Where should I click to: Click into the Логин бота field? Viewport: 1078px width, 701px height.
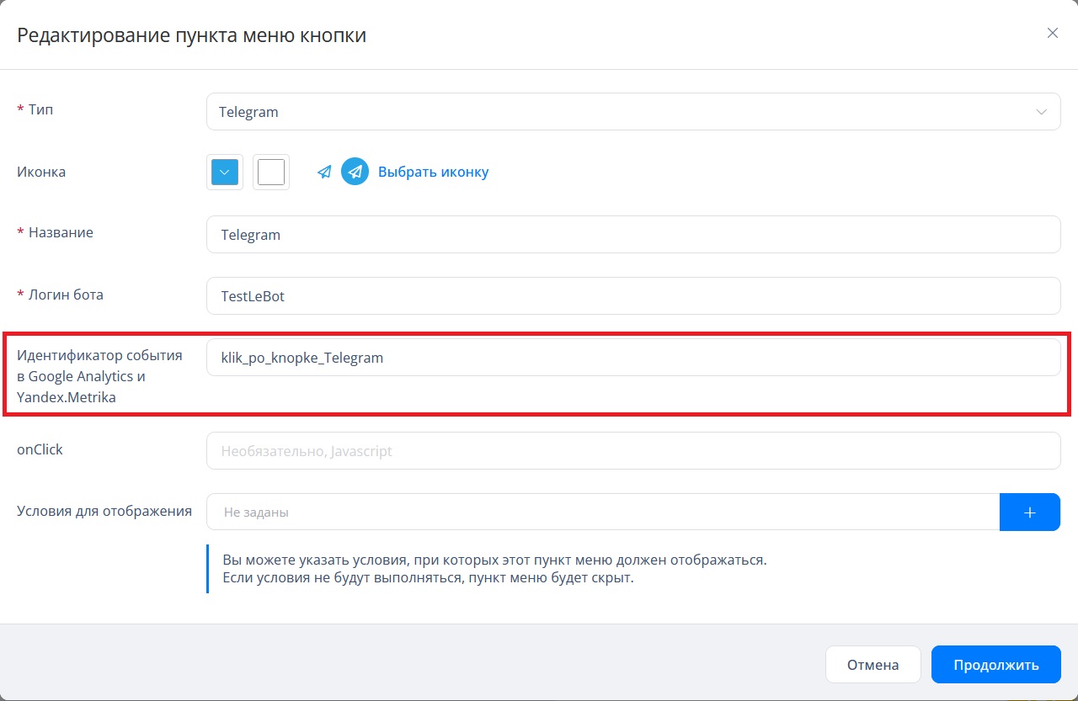coord(632,296)
